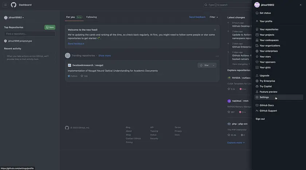306x170 pixels.
Task: Click the Try Enterprise globe icon
Action: [x=257, y=81]
